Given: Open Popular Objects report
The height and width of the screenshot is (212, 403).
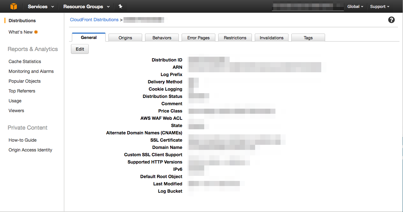Looking at the screenshot, I should click(x=25, y=81).
